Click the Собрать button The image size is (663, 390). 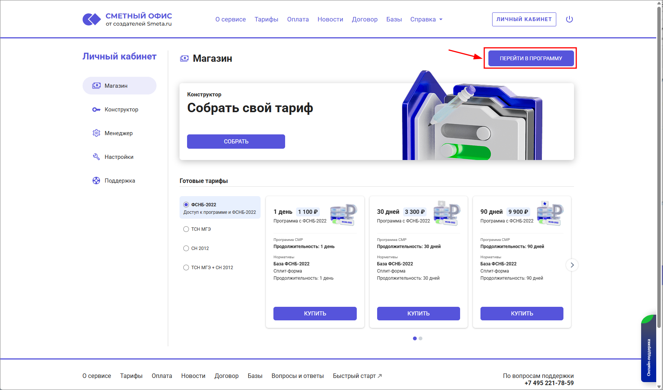(236, 142)
